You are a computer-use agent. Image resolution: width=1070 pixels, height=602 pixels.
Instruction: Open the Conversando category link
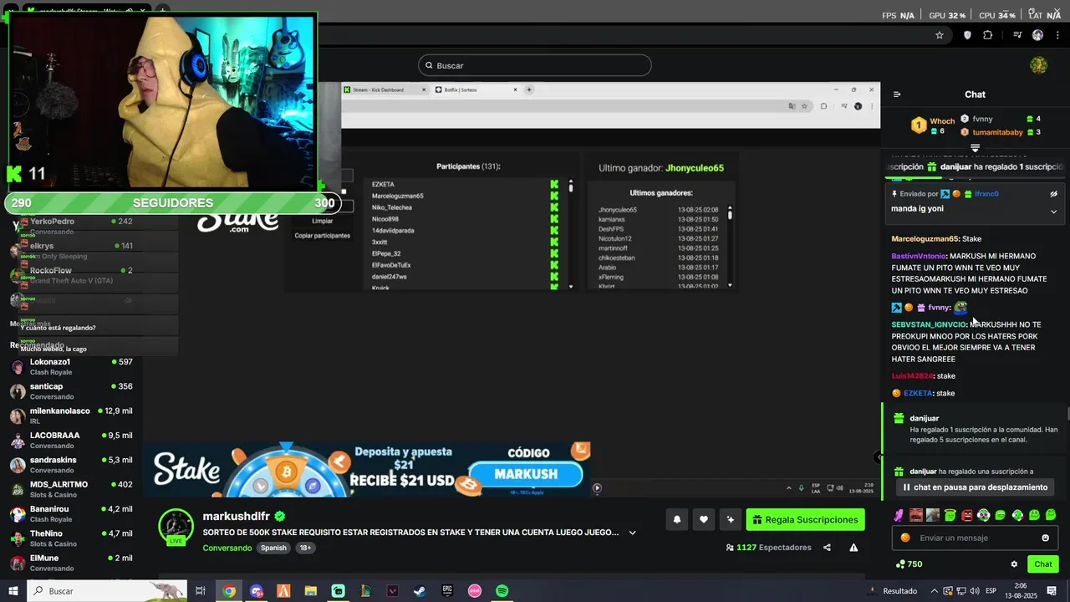(x=227, y=548)
